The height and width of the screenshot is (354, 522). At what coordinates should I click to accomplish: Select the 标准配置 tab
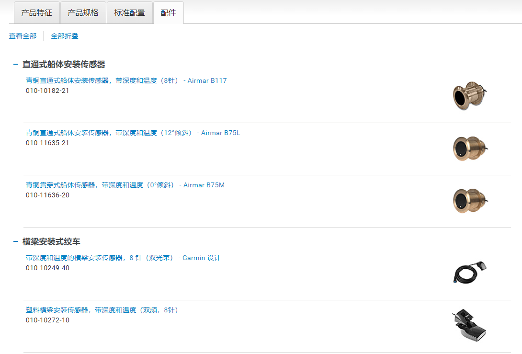[x=129, y=13]
